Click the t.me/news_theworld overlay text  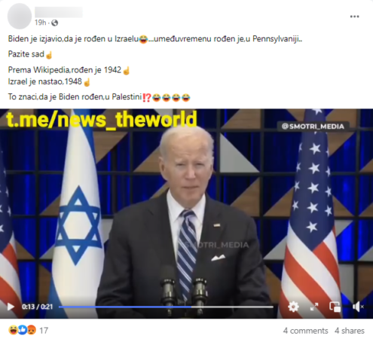tap(102, 120)
